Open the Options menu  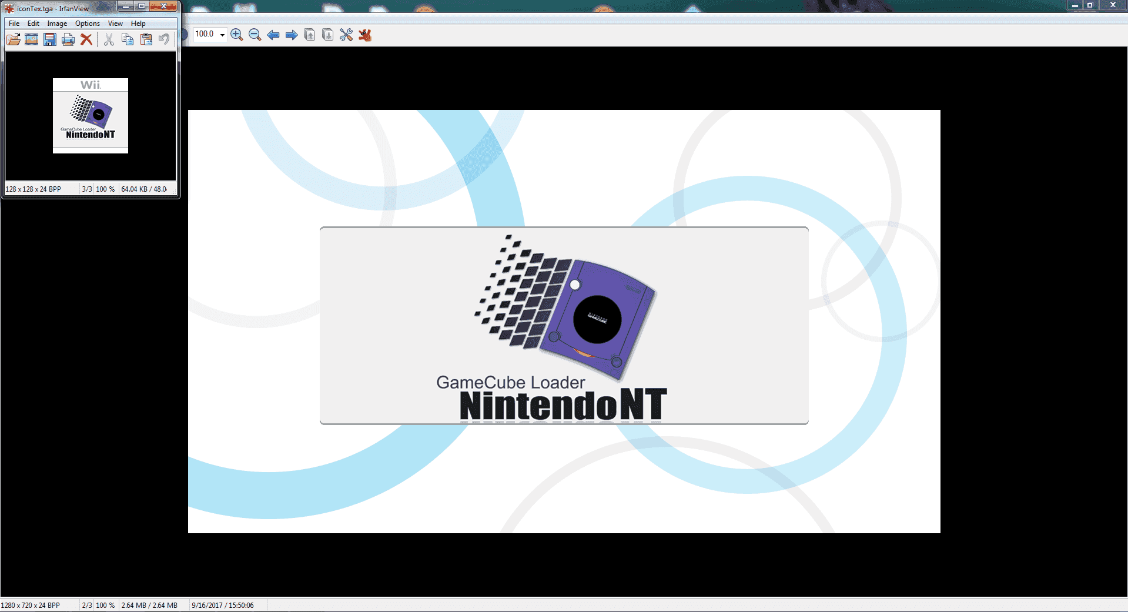(x=88, y=24)
